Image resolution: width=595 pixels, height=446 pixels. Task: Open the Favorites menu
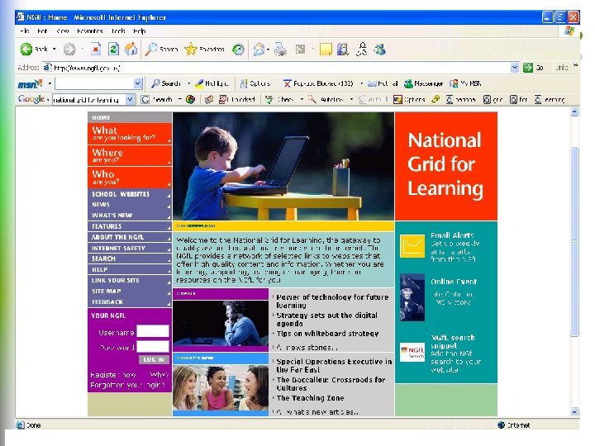[89, 31]
